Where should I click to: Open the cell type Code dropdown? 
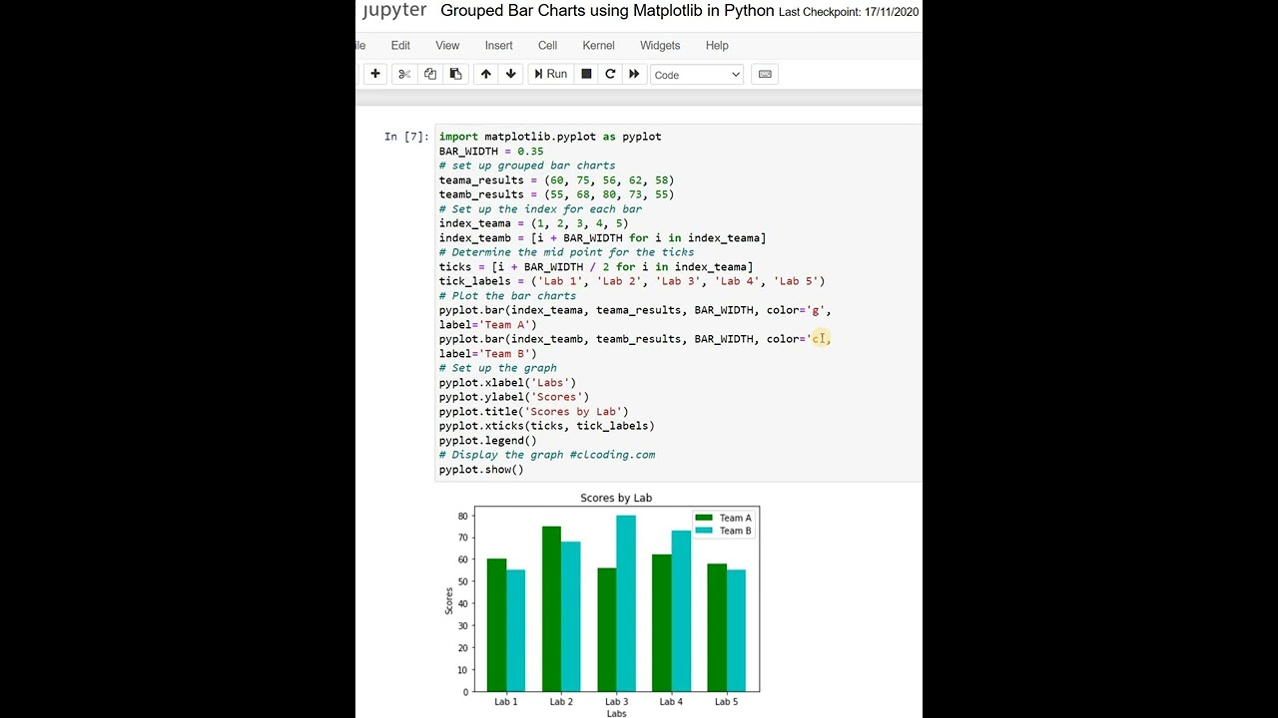pos(697,75)
